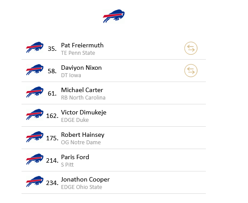Click Bills logo beside pick 61

[x=35, y=92]
